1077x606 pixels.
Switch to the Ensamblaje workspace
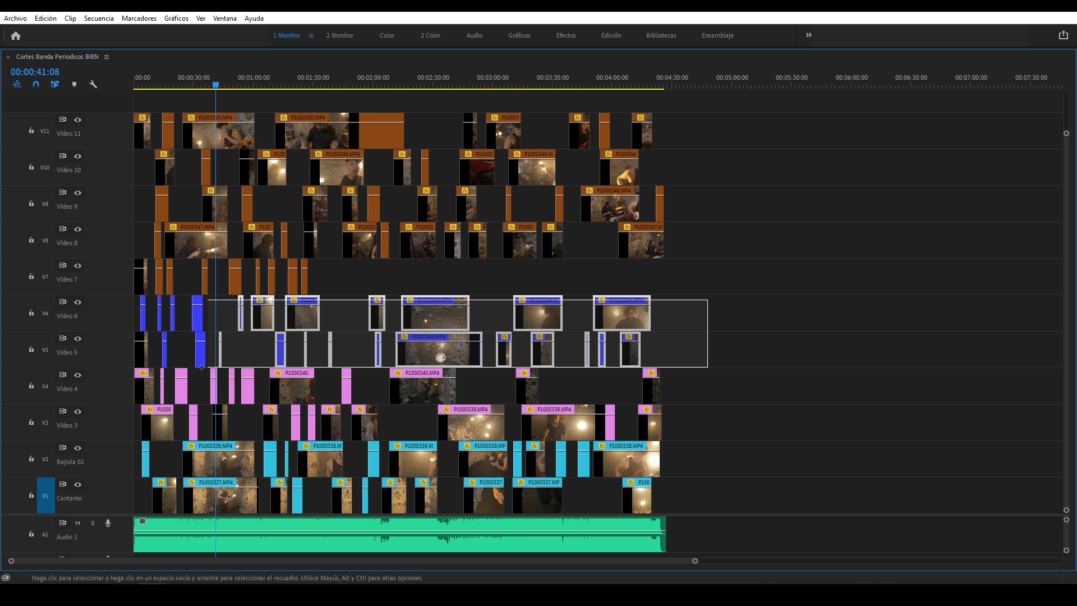coord(717,35)
